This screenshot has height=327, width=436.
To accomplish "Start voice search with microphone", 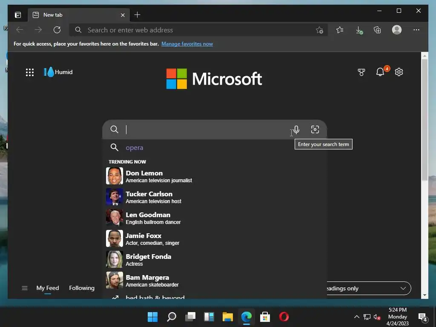I will [296, 129].
